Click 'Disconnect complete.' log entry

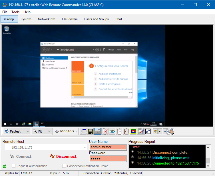[170, 152]
